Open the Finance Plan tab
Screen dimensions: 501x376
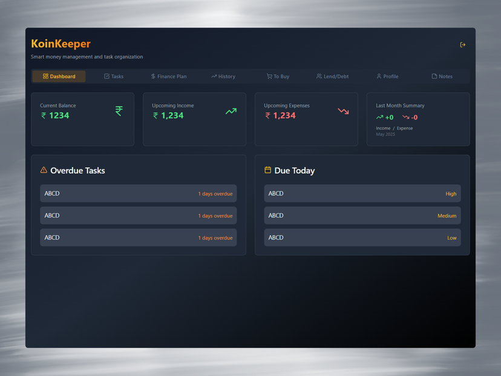[x=168, y=76]
